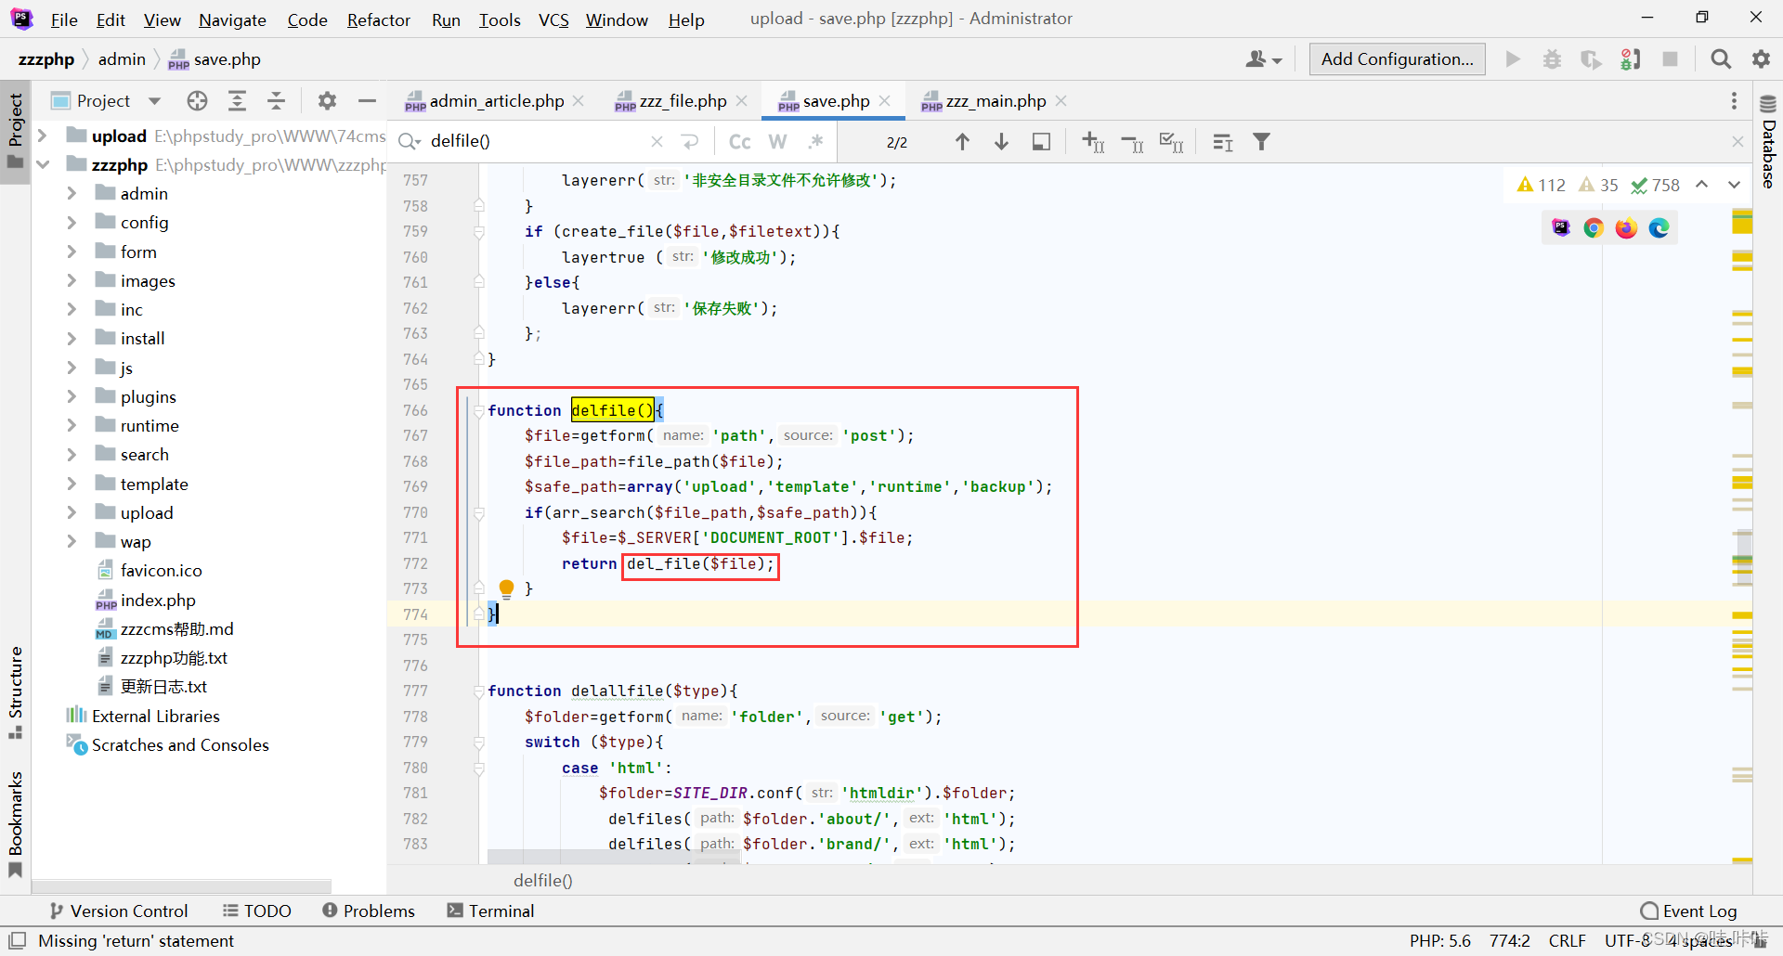Open the VCS menu
The height and width of the screenshot is (956, 1783).
553,19
